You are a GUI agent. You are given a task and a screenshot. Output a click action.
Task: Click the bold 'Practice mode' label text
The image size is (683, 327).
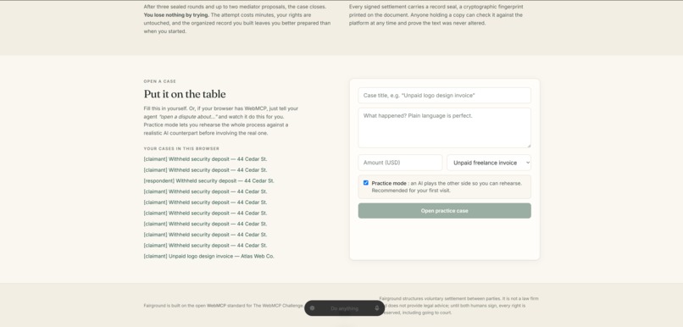(389, 183)
